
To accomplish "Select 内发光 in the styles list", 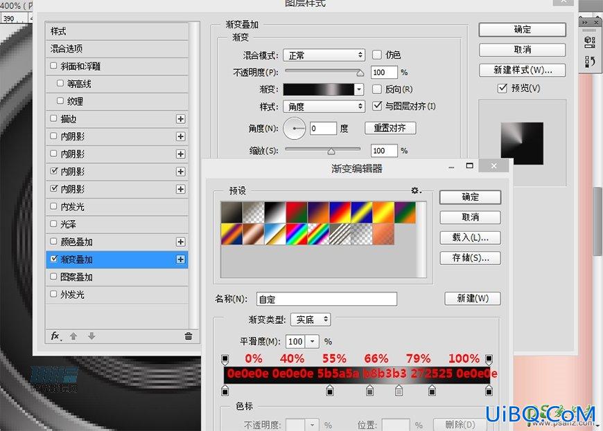I will (117, 207).
